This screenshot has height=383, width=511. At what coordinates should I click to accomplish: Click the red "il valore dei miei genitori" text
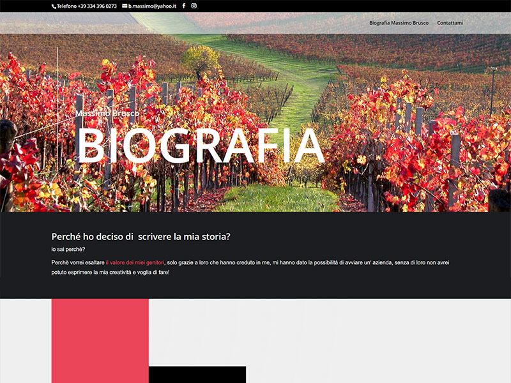(135, 262)
